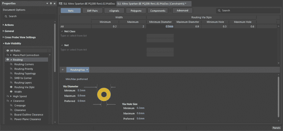Expand the High Speed tree node
The height and width of the screenshot is (131, 283).
[11, 96]
